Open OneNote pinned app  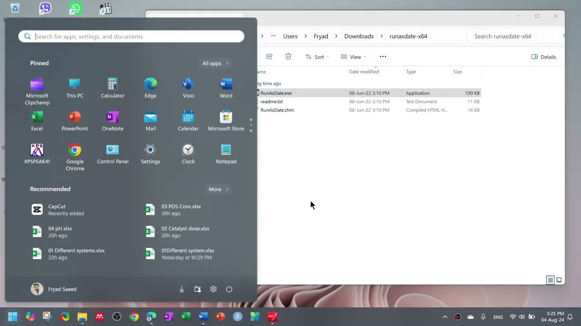click(113, 121)
